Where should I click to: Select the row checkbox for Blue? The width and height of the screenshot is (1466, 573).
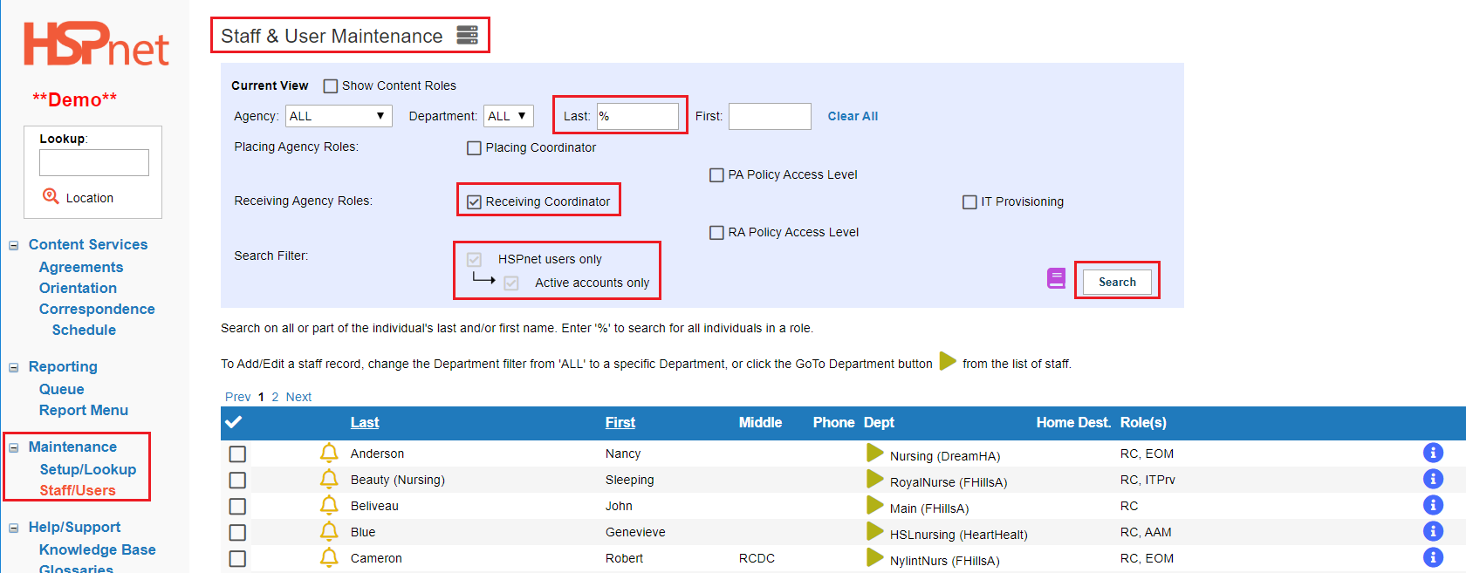[237, 533]
